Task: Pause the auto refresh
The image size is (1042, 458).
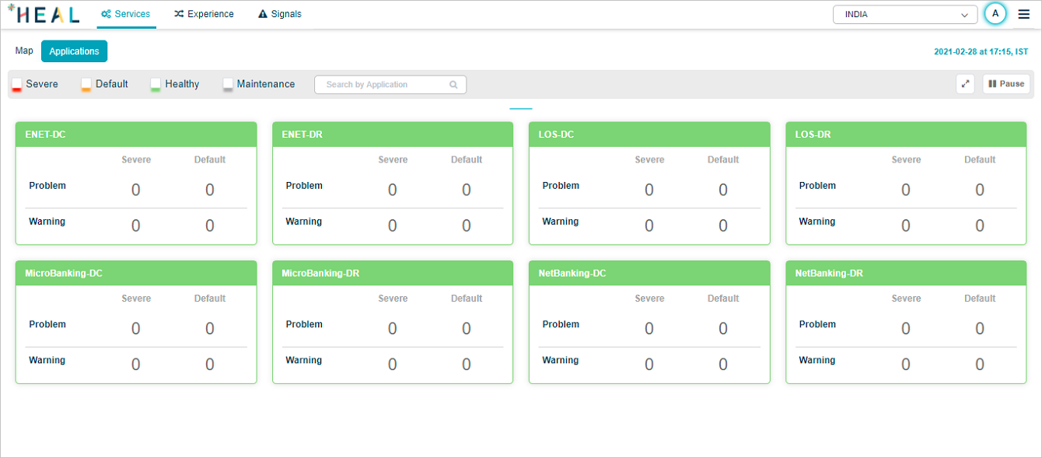Action: pyautogui.click(x=1006, y=84)
